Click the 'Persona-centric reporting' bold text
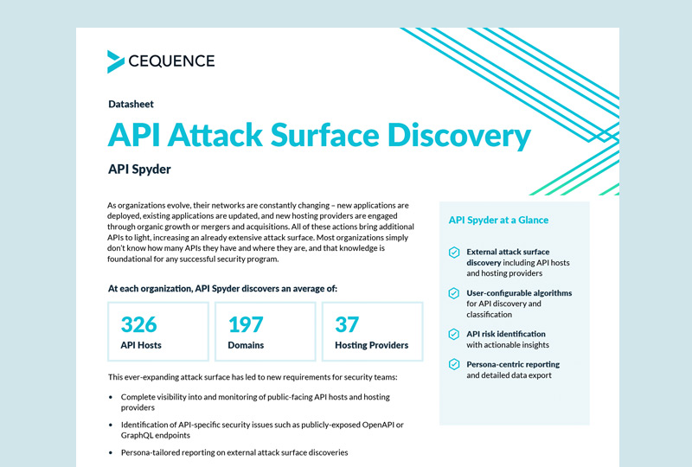692x467 pixels. pyautogui.click(x=513, y=365)
